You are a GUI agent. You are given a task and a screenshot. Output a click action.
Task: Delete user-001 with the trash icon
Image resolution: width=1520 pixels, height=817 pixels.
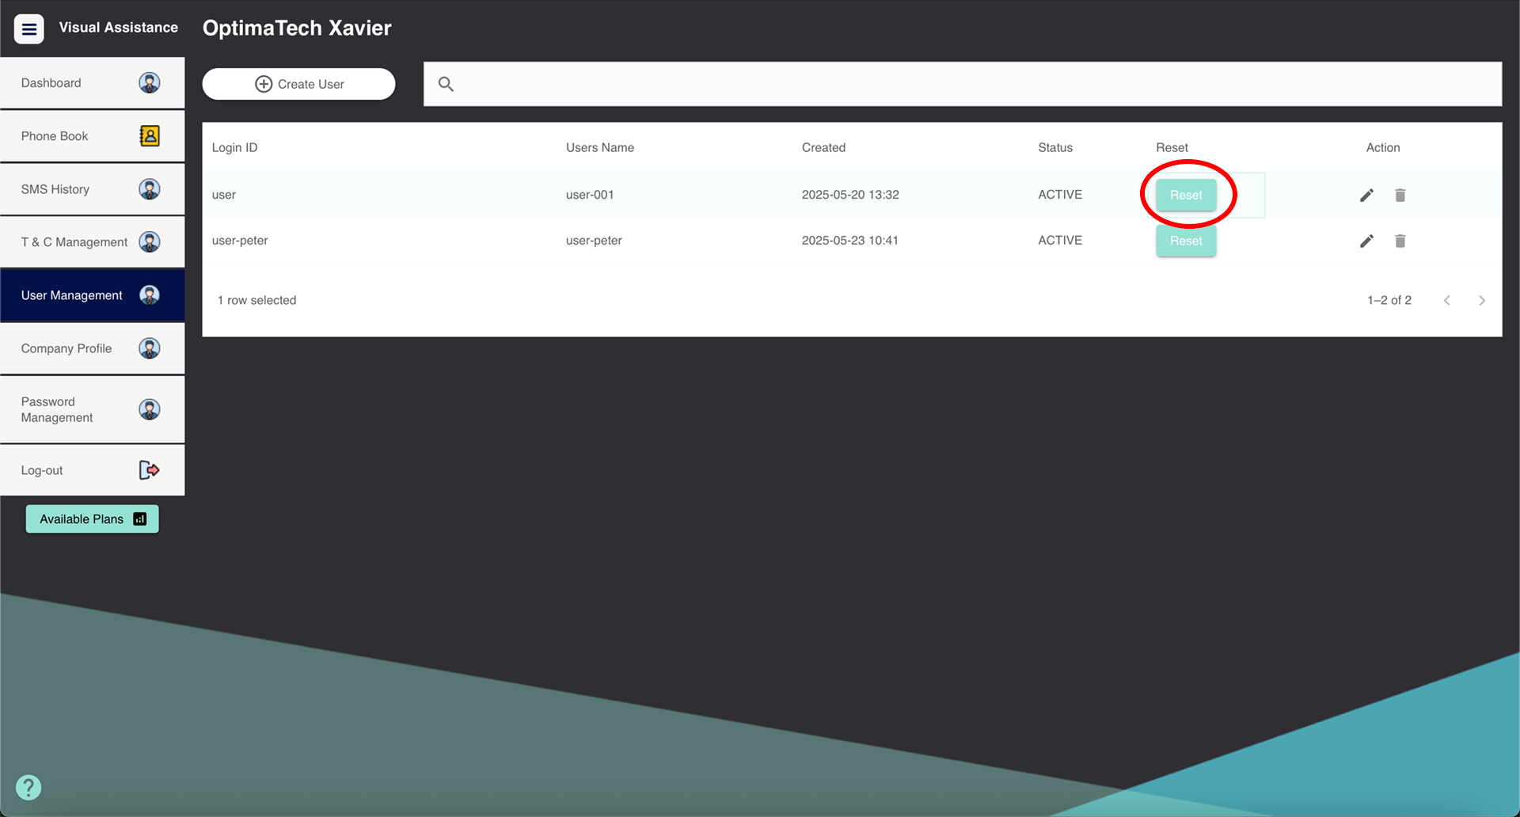1400,195
